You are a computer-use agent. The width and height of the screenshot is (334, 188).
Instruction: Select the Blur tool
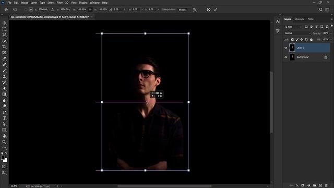(4, 100)
